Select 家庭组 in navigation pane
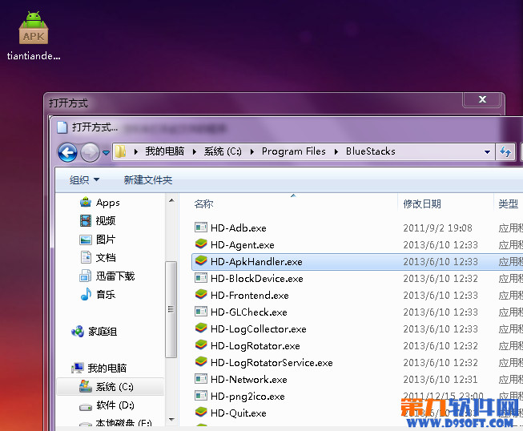The height and width of the screenshot is (431, 523). pos(94,332)
